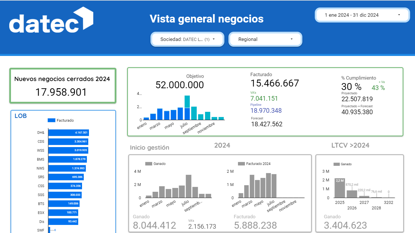
Task: Click the 3202 axis label in LTCV chart
Action: (388, 202)
